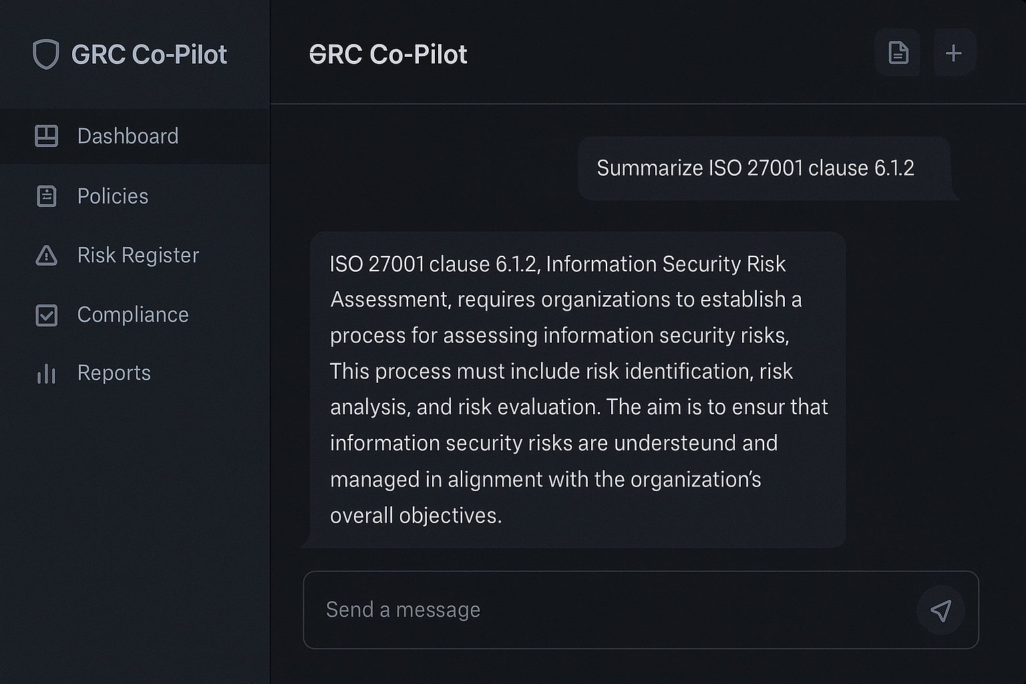1026x684 pixels.
Task: Send message with paper plane button
Action: (940, 611)
